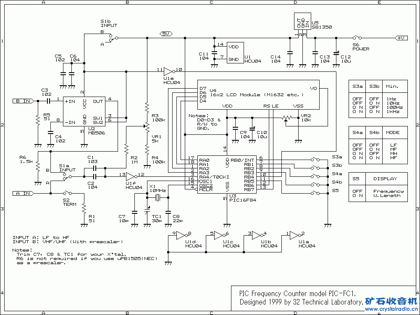The width and height of the screenshot is (420, 315).
Task: Click the B IN input connector tag
Action: tap(24, 101)
